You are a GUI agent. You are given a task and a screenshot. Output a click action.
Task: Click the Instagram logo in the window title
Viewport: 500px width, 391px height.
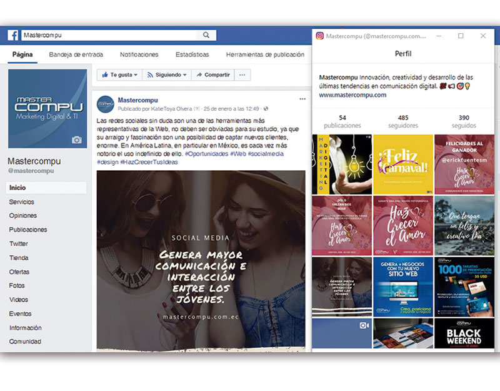coord(319,36)
